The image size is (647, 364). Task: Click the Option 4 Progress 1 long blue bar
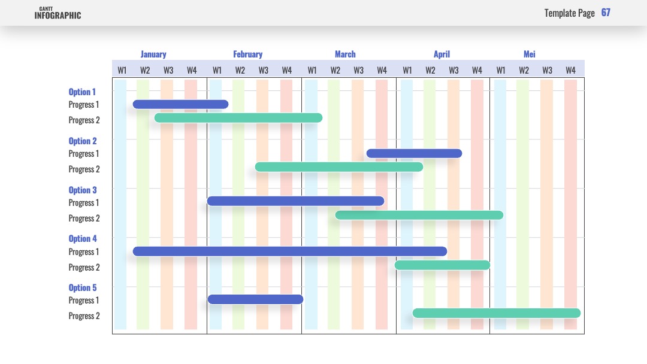(290, 251)
